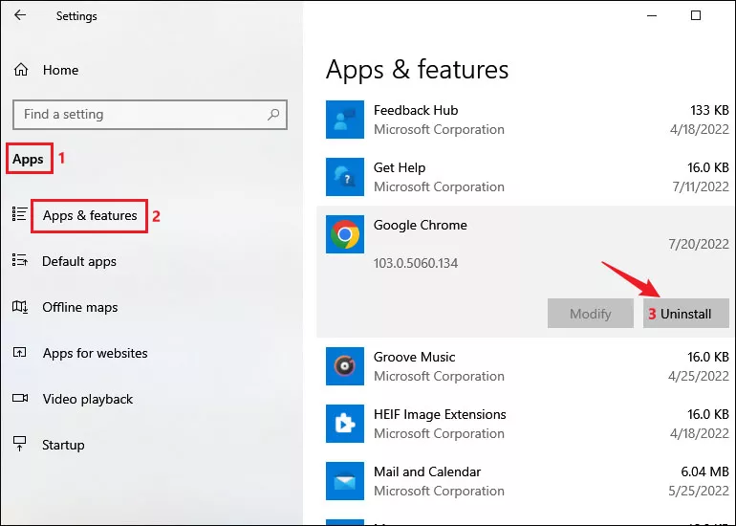Click the Offline maps icon
The height and width of the screenshot is (526, 736).
coord(19,307)
